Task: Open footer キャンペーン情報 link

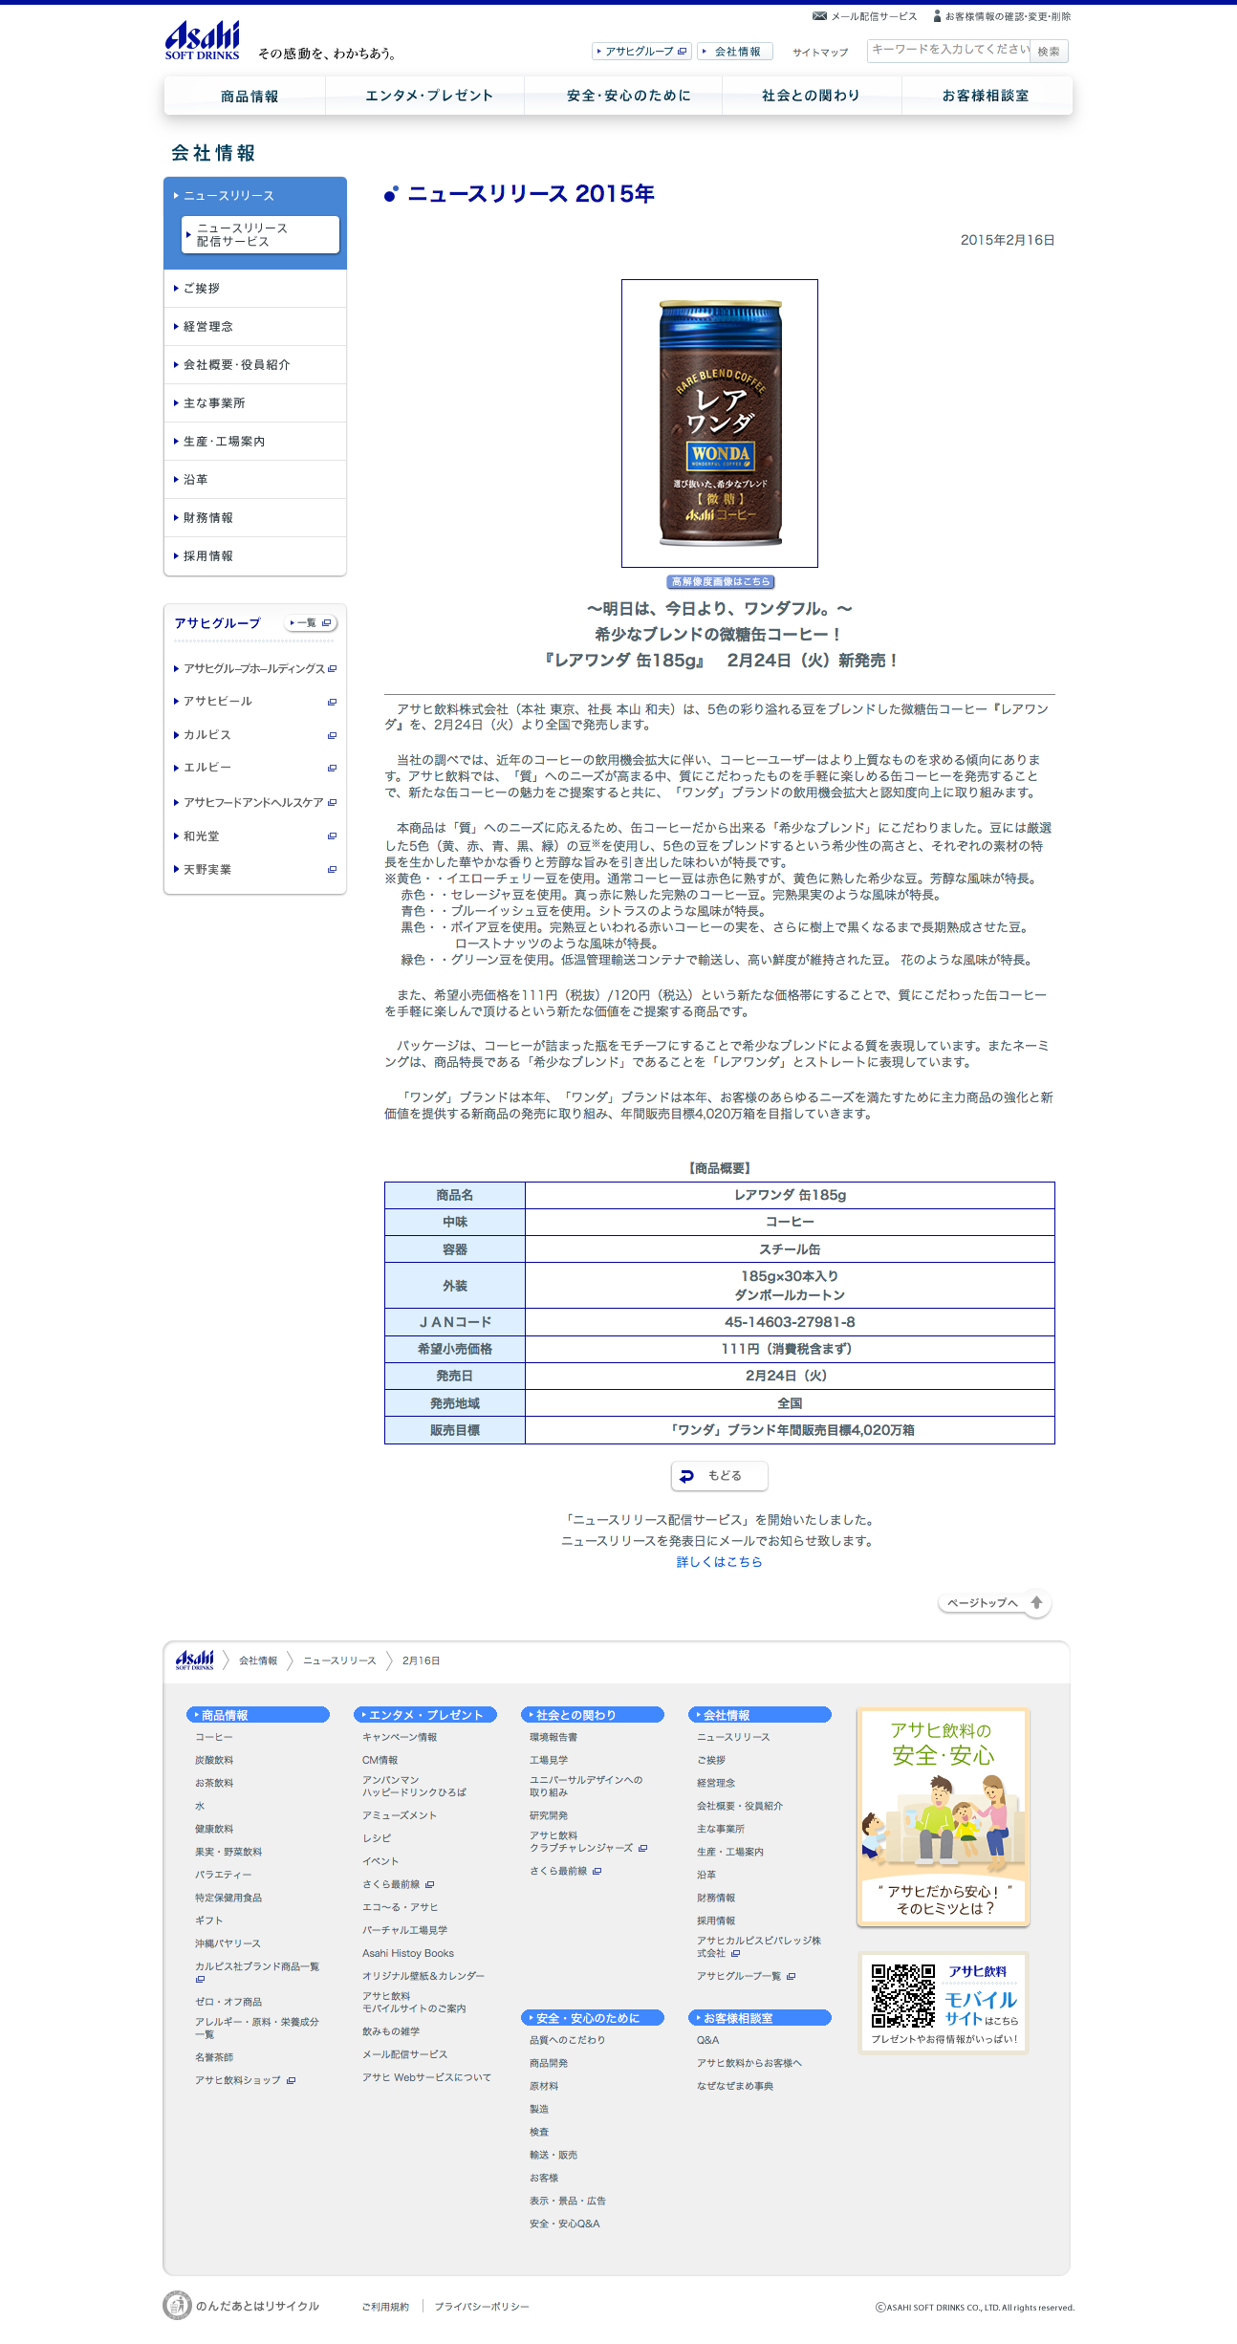Action: (x=400, y=1737)
